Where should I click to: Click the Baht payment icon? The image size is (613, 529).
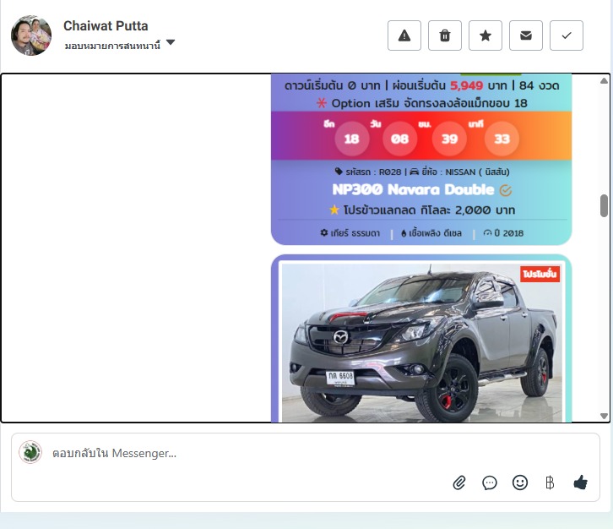click(x=550, y=483)
